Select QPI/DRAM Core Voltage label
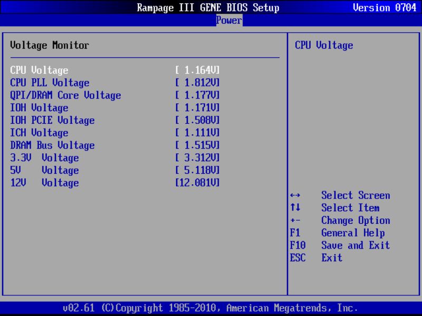422x316 pixels. coord(65,95)
